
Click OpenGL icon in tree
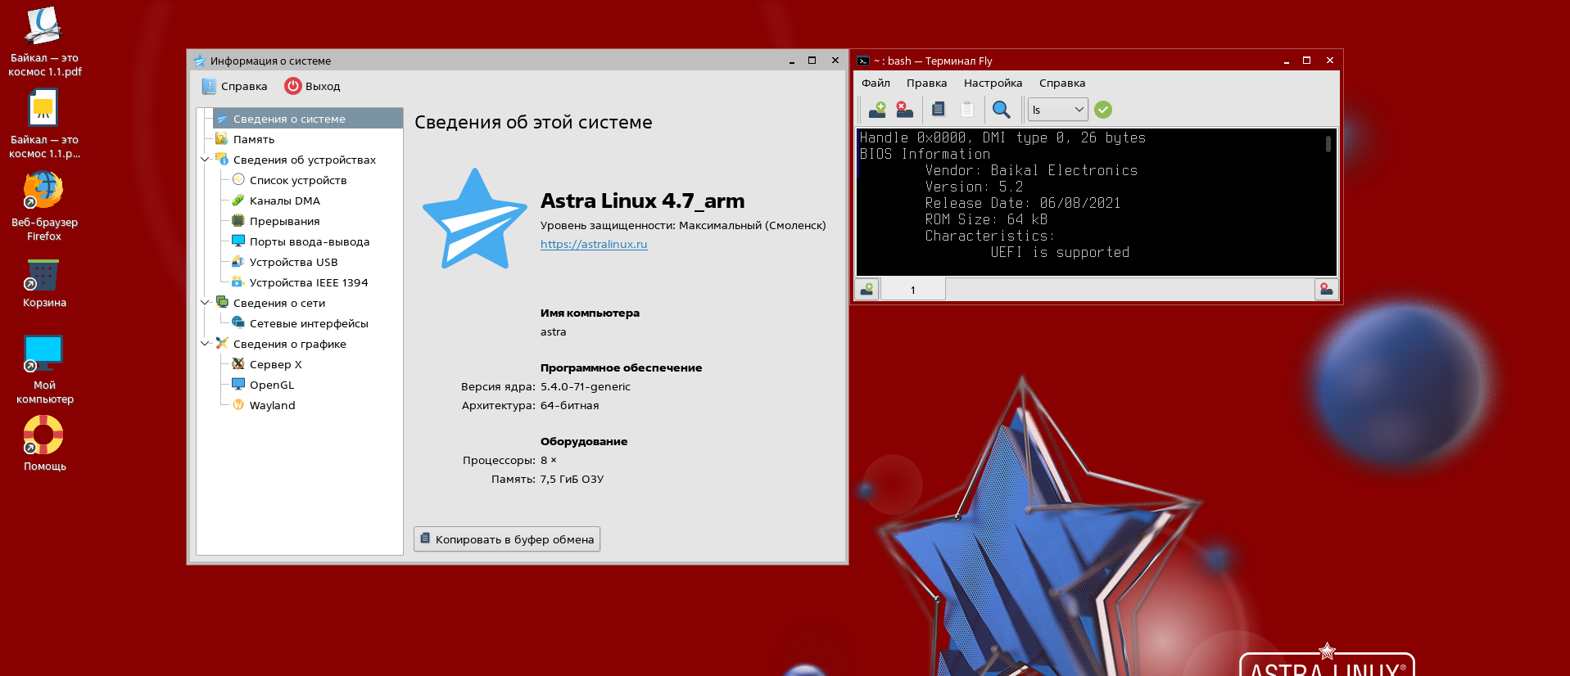point(238,384)
